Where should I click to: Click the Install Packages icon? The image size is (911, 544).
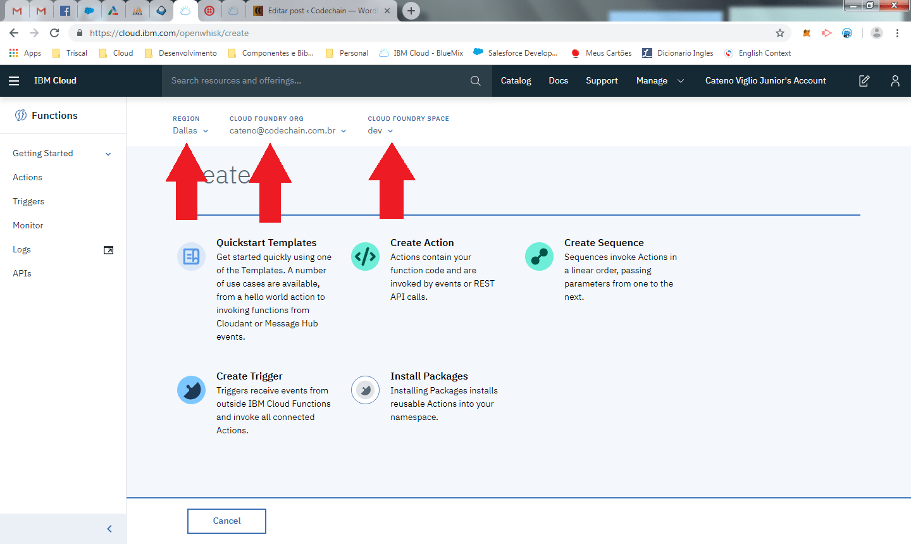(365, 390)
